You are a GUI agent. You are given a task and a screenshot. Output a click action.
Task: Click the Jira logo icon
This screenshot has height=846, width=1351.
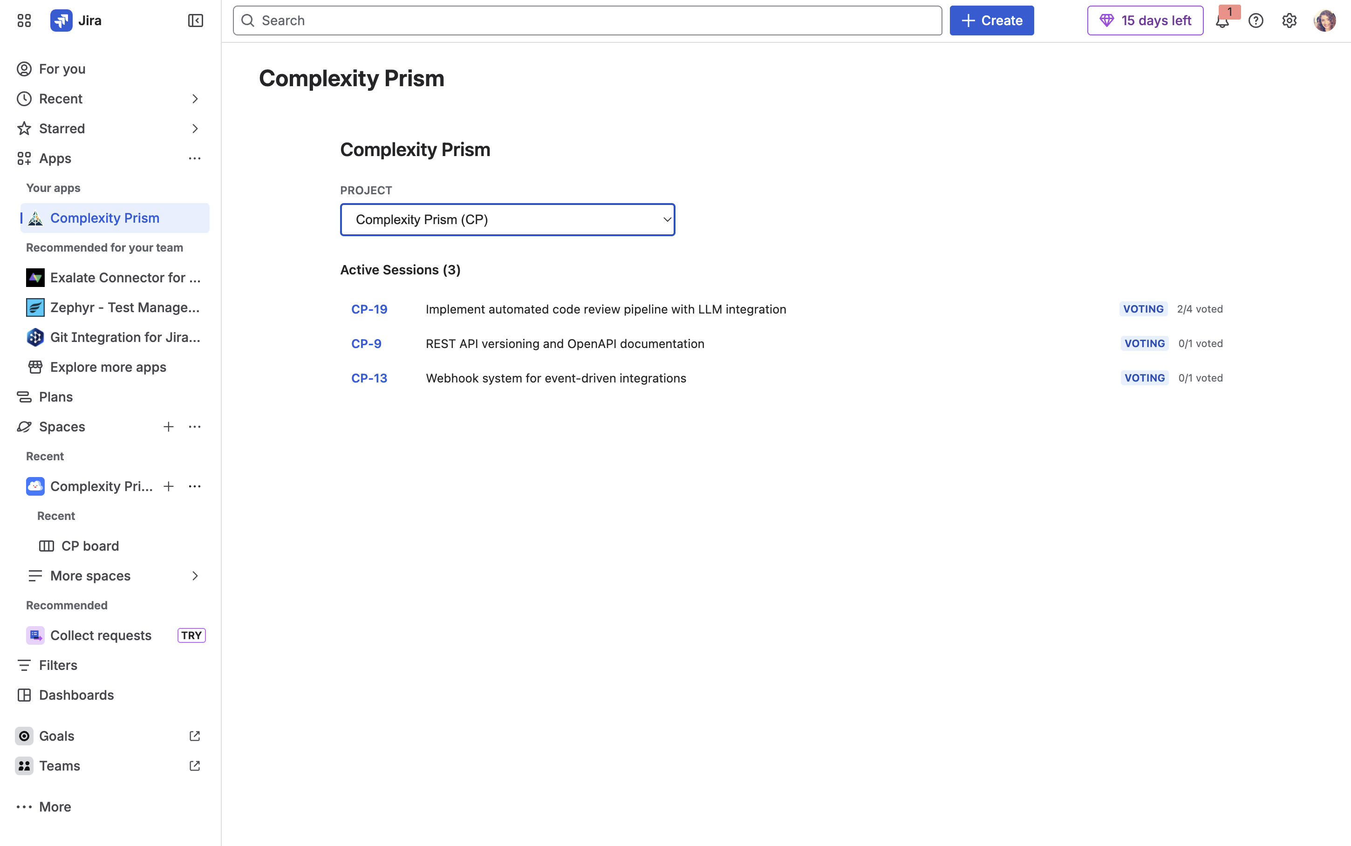[61, 20]
